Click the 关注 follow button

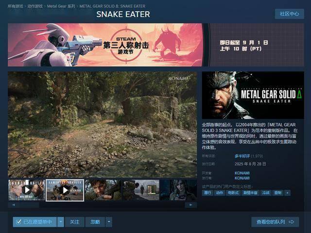click(74, 222)
